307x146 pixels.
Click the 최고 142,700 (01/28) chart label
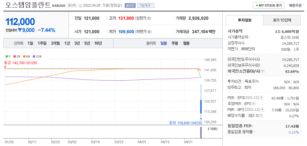pos(21,63)
